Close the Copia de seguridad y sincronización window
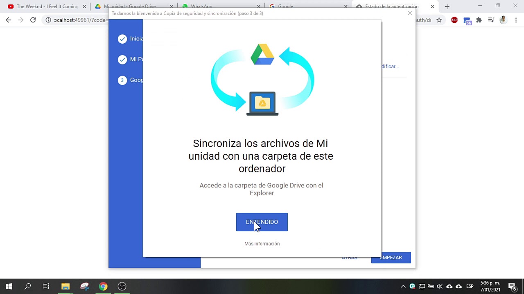The height and width of the screenshot is (294, 524). click(x=410, y=13)
